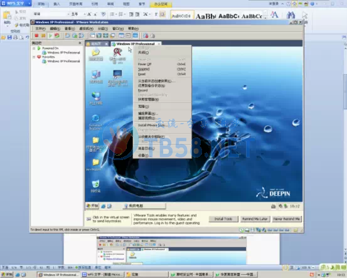The image size is (347, 278).
Task: Click the Never Remind Me button
Action: (x=287, y=219)
